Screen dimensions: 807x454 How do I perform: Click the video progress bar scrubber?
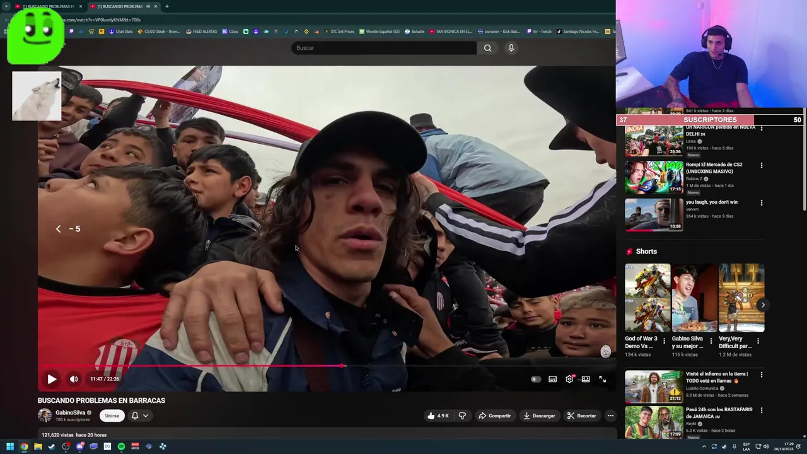click(x=342, y=366)
